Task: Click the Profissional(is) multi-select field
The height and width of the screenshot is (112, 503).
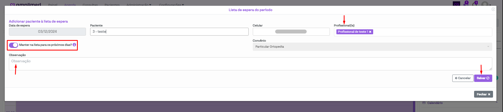Action: [431, 32]
